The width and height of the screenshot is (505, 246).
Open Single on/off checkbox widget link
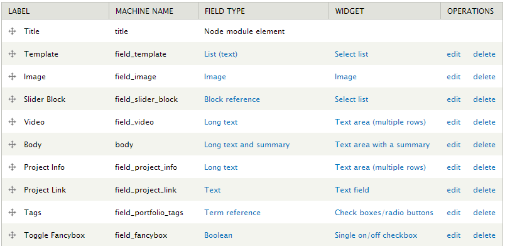(376, 235)
